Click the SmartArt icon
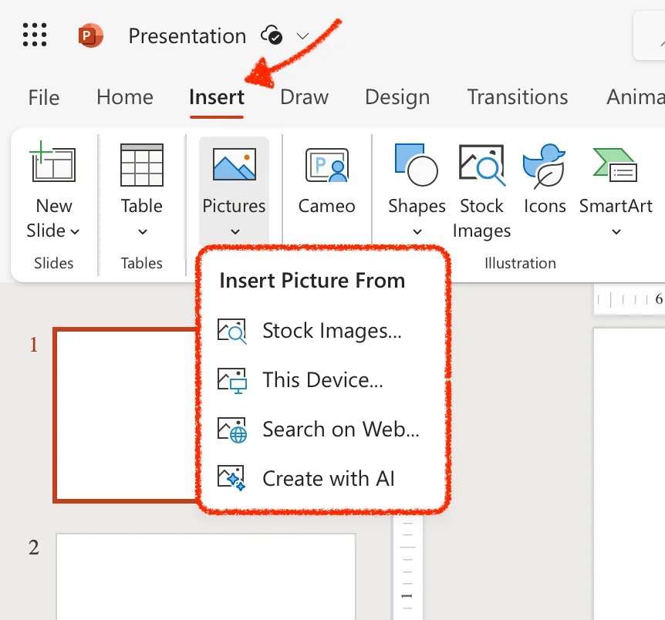Viewport: 665px width, 620px height. [615, 165]
